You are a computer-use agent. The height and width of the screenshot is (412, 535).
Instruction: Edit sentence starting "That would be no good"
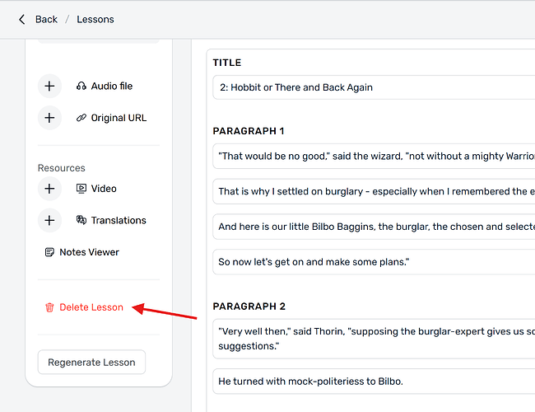point(374,156)
